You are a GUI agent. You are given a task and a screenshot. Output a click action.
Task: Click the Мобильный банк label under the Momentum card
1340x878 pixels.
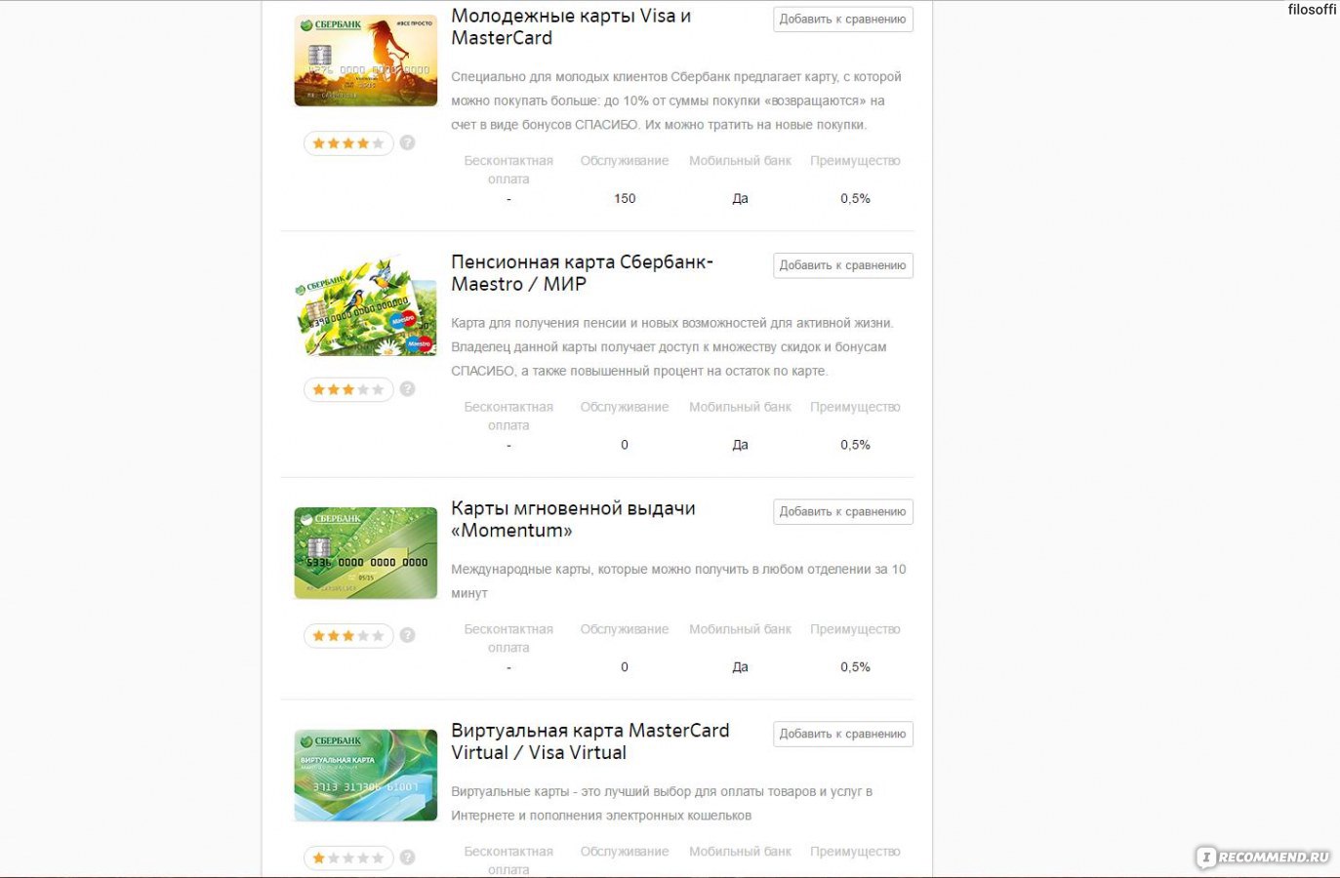pyautogui.click(x=741, y=629)
